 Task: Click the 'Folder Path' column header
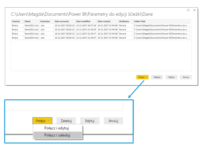tap(140, 21)
